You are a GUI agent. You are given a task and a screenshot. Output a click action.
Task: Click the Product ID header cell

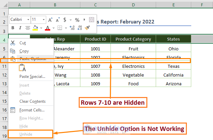(x=95, y=39)
